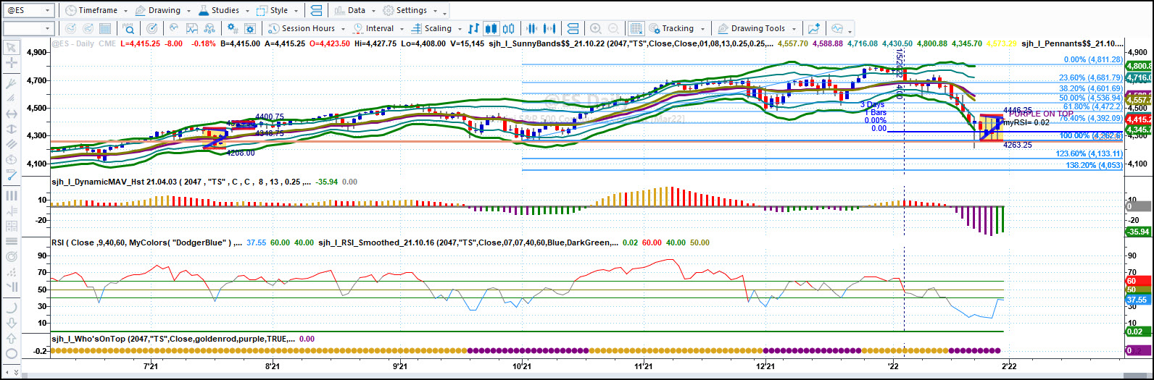This screenshot has height=380, width=1154.
Task: Open the Timeframe menu
Action: 97,10
